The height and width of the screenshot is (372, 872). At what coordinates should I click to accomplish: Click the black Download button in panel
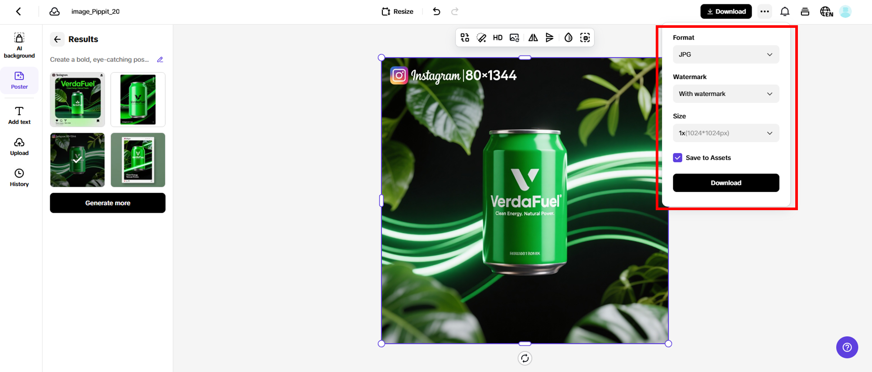726,183
